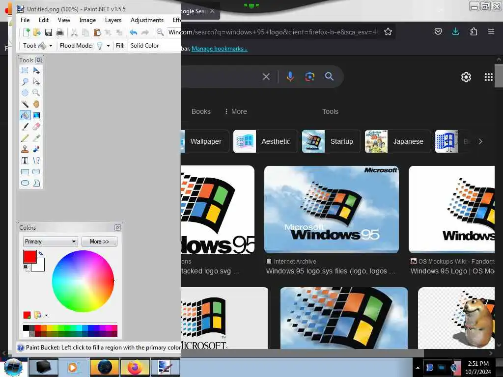This screenshot has height=377, width=503.
Task: Close the Tools floating panel
Action: [38, 60]
